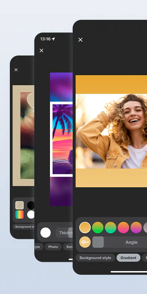Choose the green-to-teal gradient swatch
Image resolution: width=147 pixels, height=294 pixels.
pos(111,227)
